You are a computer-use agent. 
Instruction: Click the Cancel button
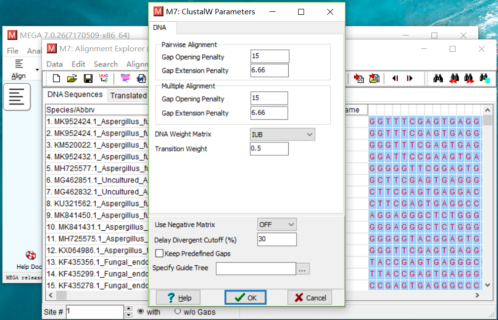[x=310, y=297]
